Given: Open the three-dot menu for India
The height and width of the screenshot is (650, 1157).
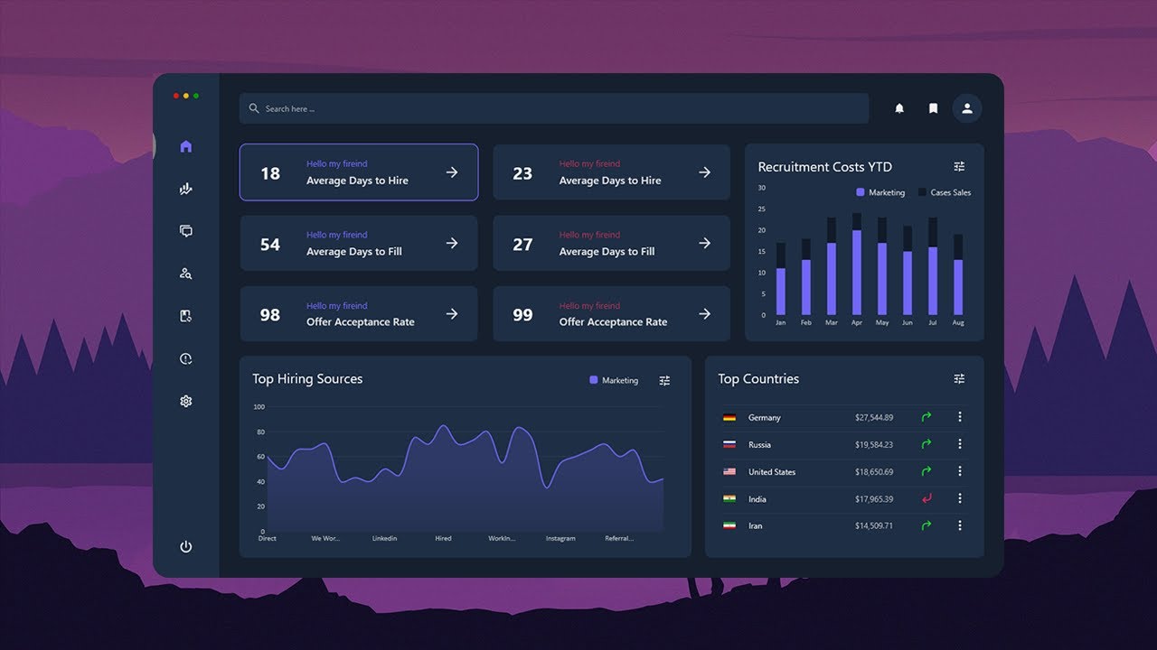Looking at the screenshot, I should 959,498.
